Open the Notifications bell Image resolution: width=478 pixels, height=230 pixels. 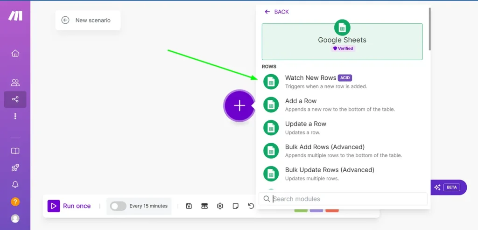(x=15, y=184)
